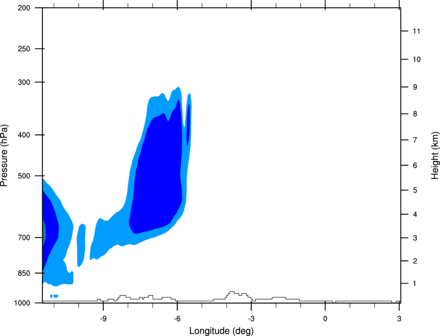Click the 500 pressure tick label
440x336 pixels.
pos(24,176)
